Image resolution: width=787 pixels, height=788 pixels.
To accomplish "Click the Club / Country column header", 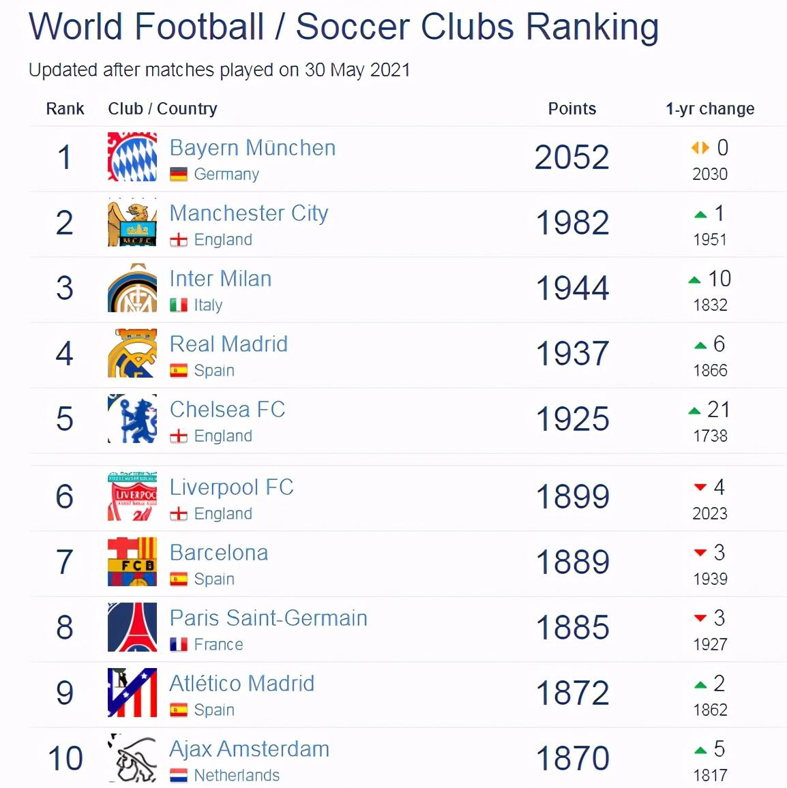I will click(x=162, y=109).
